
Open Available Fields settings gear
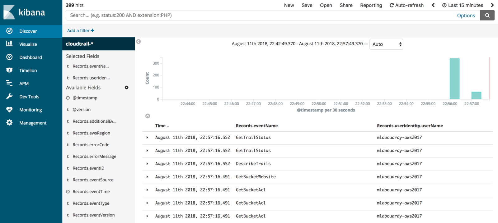(x=127, y=88)
